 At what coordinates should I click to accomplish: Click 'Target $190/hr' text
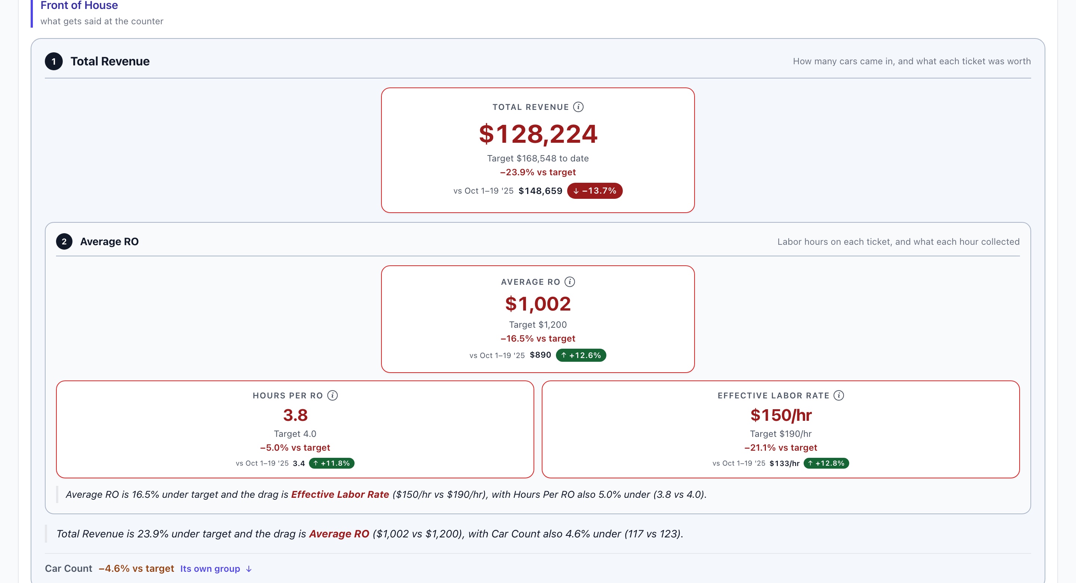[781, 434]
